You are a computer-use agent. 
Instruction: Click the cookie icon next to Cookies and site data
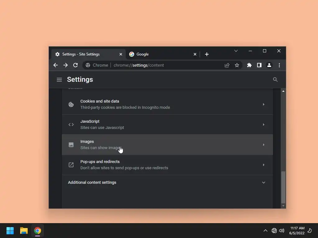pos(71,104)
